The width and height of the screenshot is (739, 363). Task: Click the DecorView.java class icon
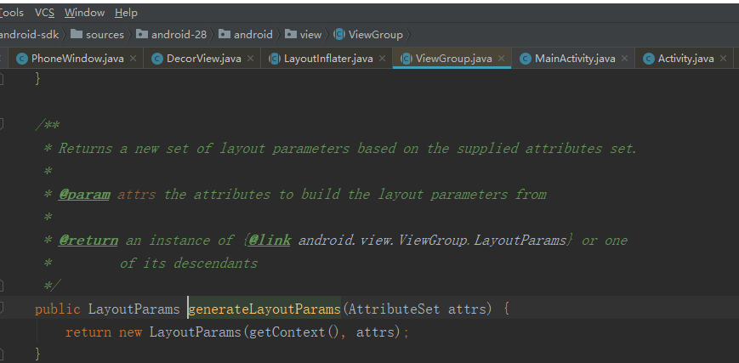157,59
